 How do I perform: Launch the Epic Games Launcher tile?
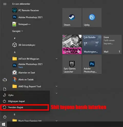[72, 65]
